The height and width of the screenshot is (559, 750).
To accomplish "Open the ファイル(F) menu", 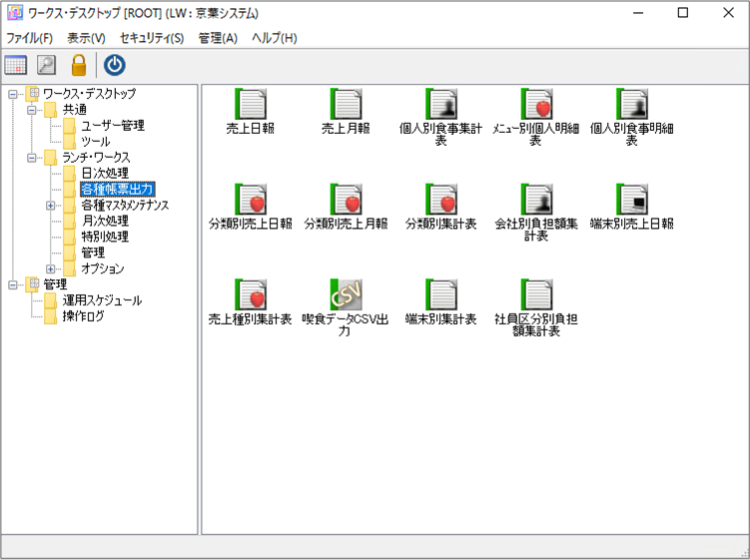I will [x=30, y=38].
